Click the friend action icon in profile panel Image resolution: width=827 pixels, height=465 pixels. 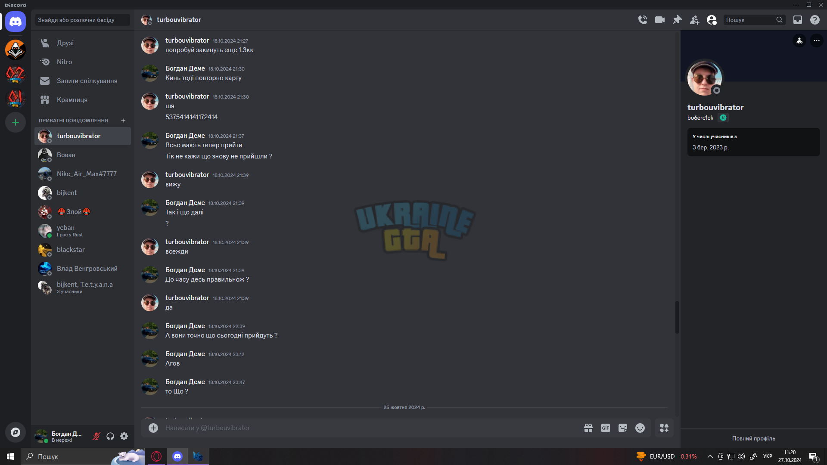(x=799, y=40)
